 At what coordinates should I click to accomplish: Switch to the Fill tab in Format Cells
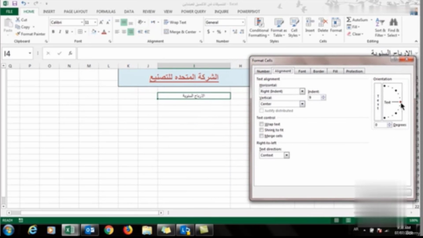coord(335,71)
